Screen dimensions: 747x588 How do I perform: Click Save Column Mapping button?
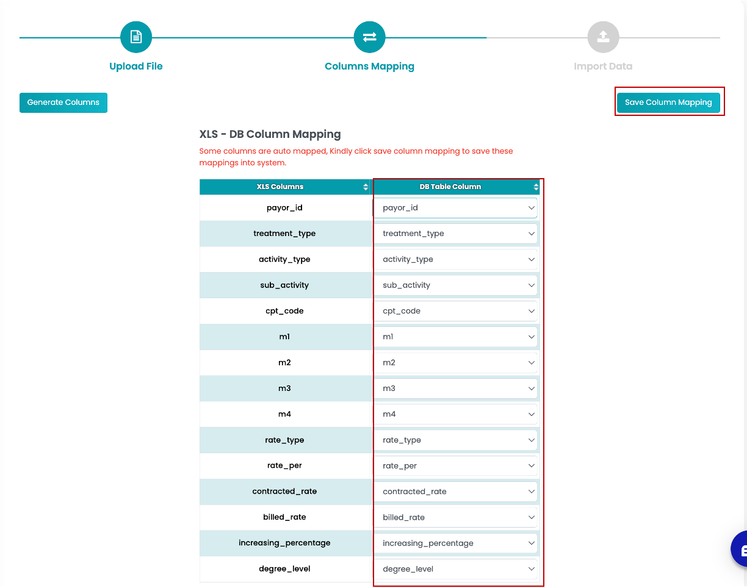coord(668,102)
